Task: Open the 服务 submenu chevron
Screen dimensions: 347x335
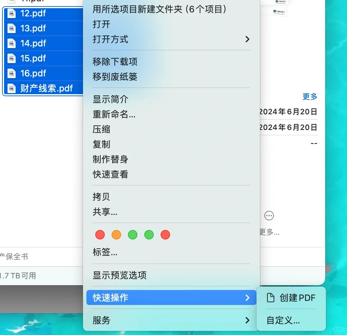Action: tap(247, 320)
